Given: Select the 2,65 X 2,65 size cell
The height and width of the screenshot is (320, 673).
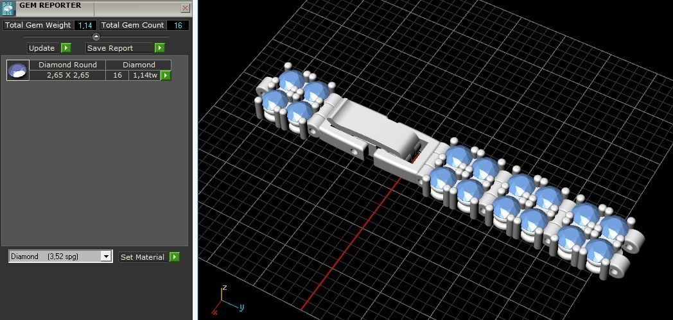Looking at the screenshot, I should click(x=67, y=76).
